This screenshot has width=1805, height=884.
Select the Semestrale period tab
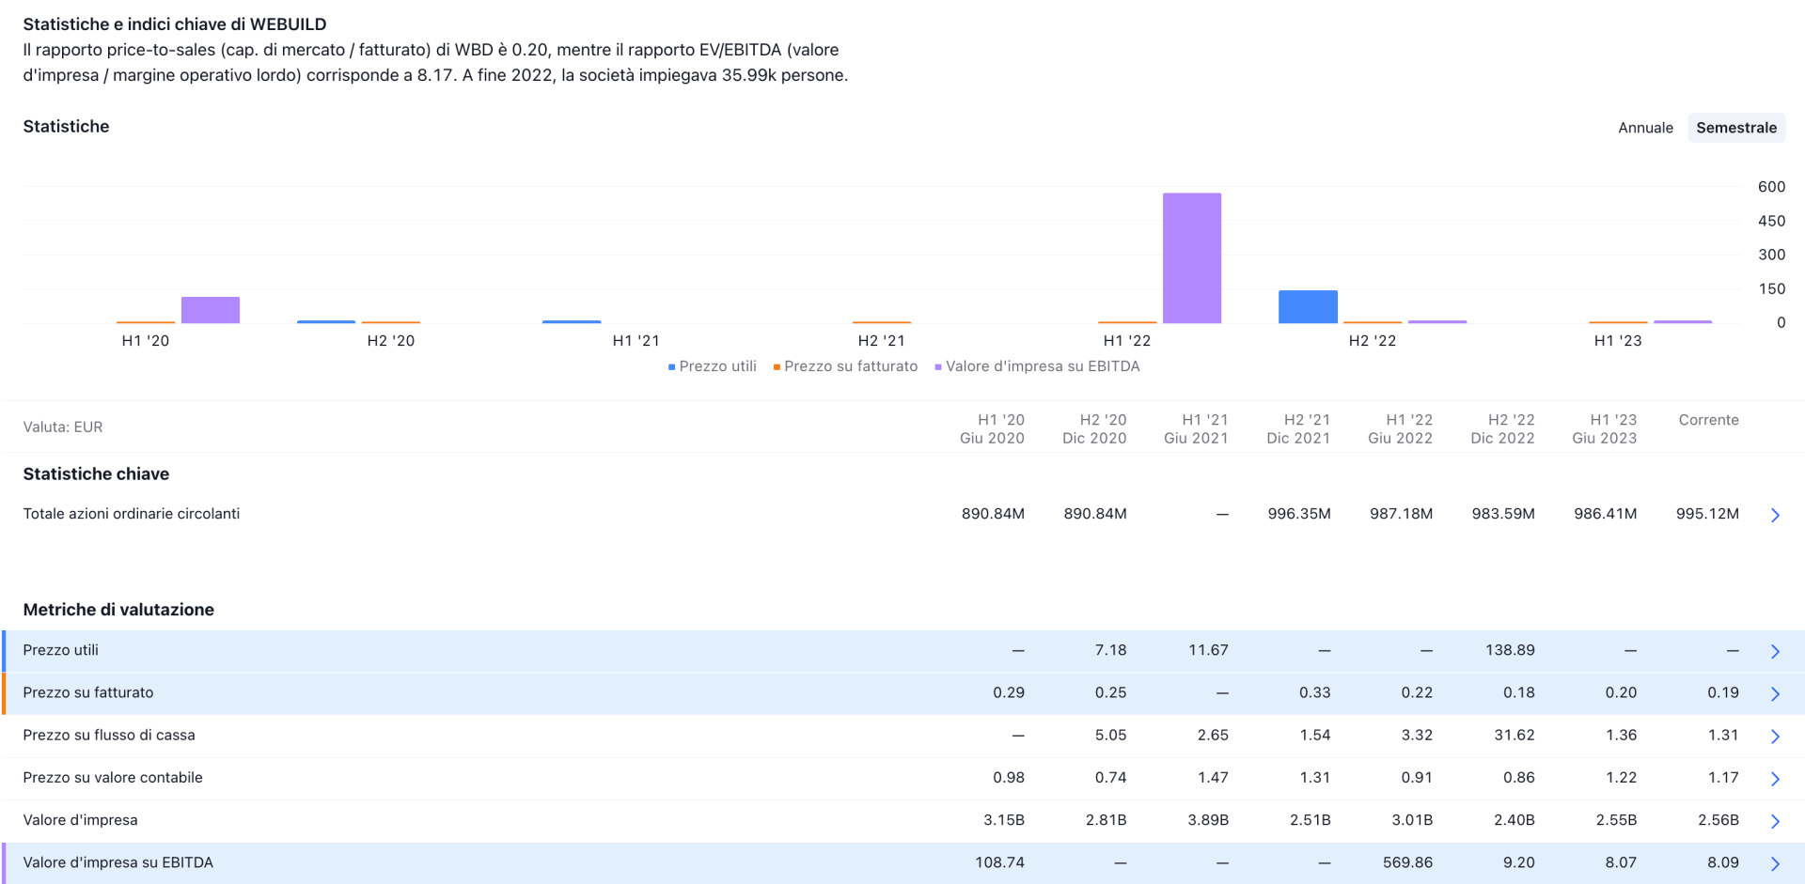(1735, 128)
